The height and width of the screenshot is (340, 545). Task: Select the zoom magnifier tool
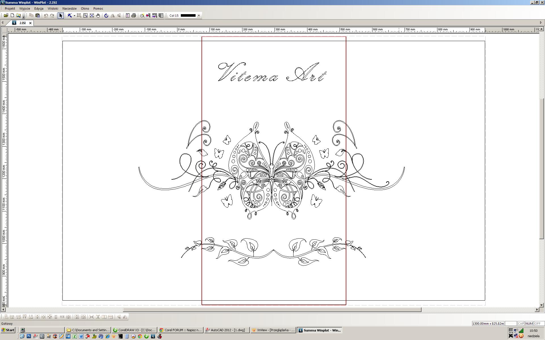(85, 16)
